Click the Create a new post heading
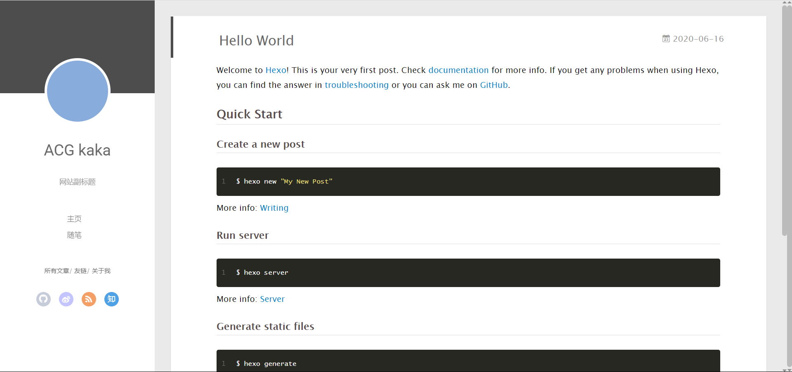The height and width of the screenshot is (372, 792). [x=261, y=144]
